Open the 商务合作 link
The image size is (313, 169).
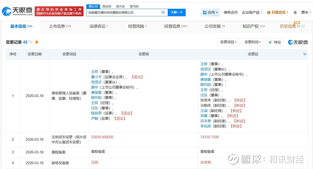coord(231,12)
